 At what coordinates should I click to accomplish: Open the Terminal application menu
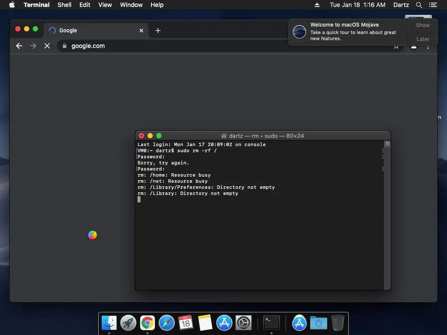click(x=37, y=5)
